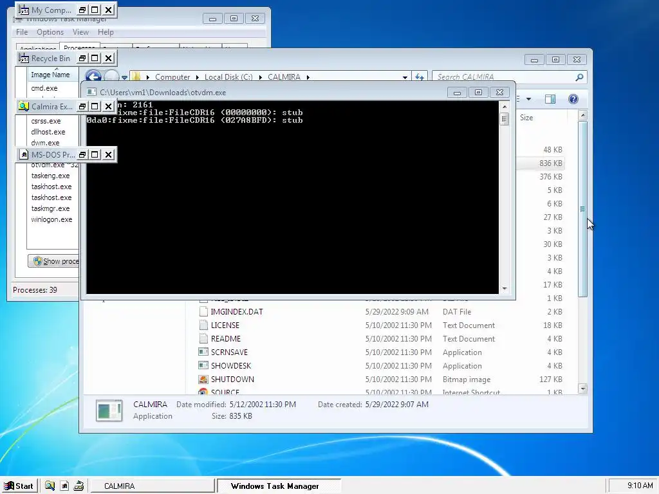Click the console window scroll-up arrow
659x494 pixels.
505,107
